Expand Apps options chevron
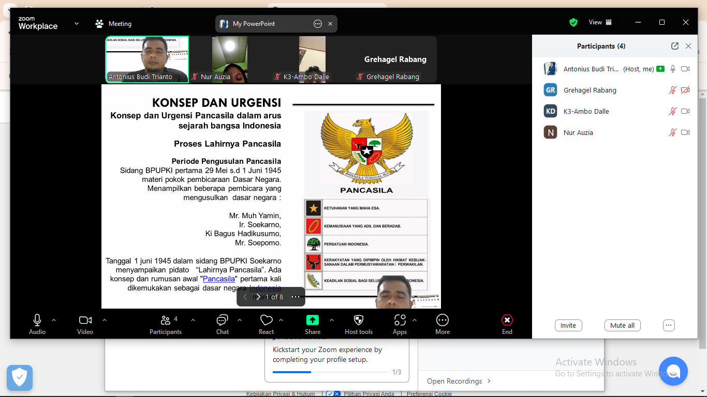Image resolution: width=707 pixels, height=397 pixels. (415, 320)
